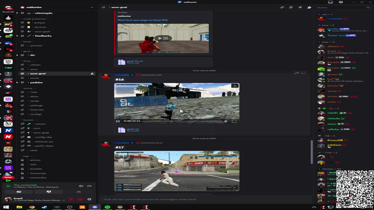Open noise suppression waveform icon

(81, 186)
